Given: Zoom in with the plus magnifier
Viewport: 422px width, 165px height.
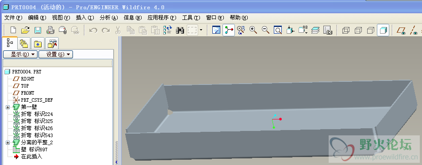Looking at the screenshot, I should coord(253,30).
